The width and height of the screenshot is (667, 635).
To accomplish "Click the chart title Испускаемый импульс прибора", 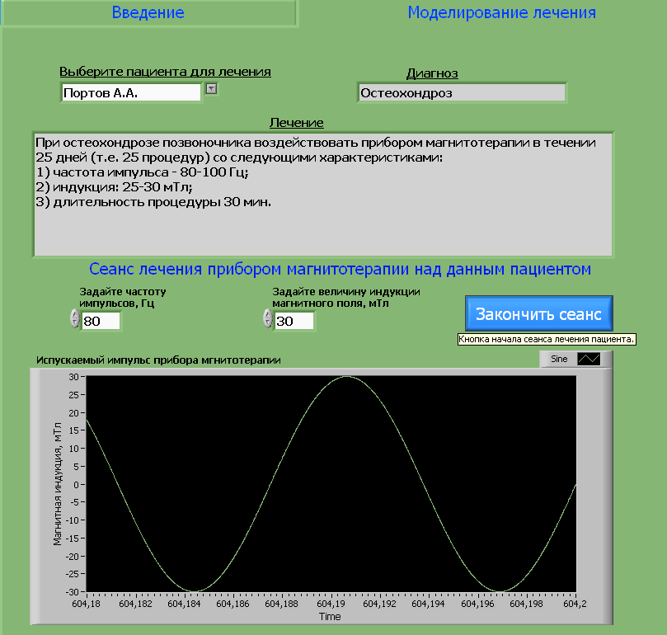I will pos(158,360).
